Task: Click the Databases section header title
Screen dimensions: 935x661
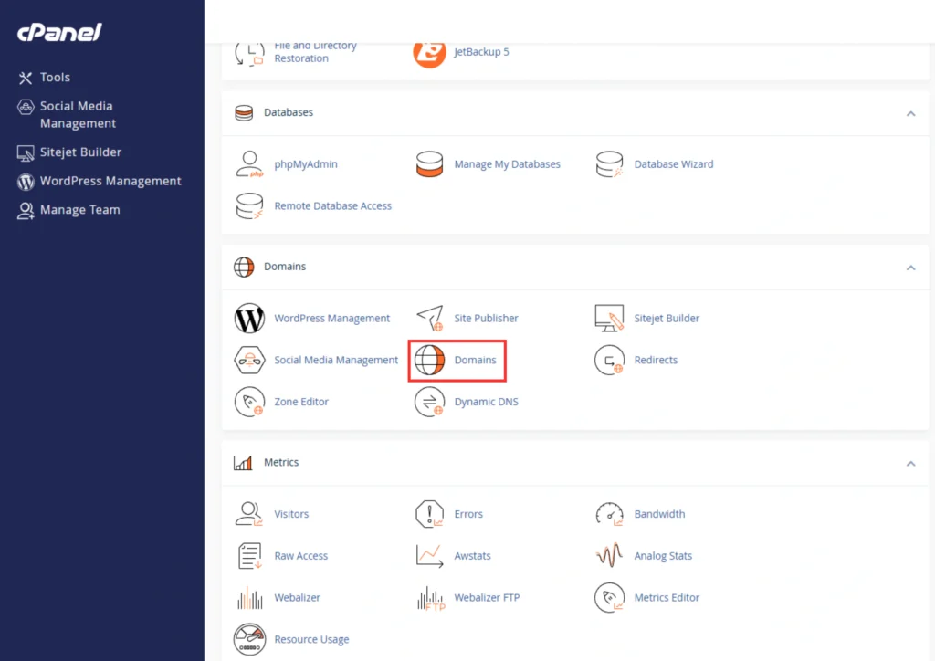Action: (x=288, y=112)
